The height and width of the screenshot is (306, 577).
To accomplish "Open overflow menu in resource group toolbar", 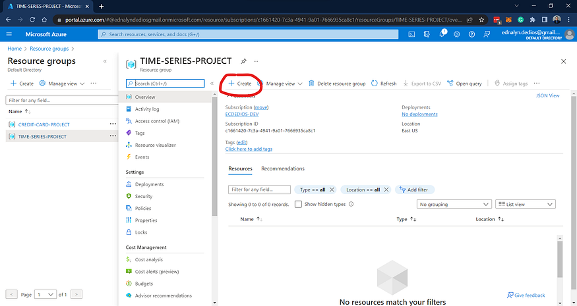I will (537, 84).
